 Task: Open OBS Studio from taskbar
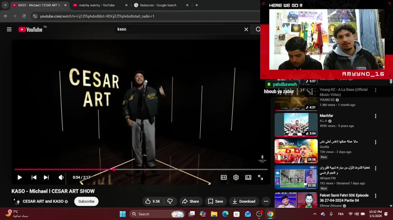pyautogui.click(x=259, y=214)
